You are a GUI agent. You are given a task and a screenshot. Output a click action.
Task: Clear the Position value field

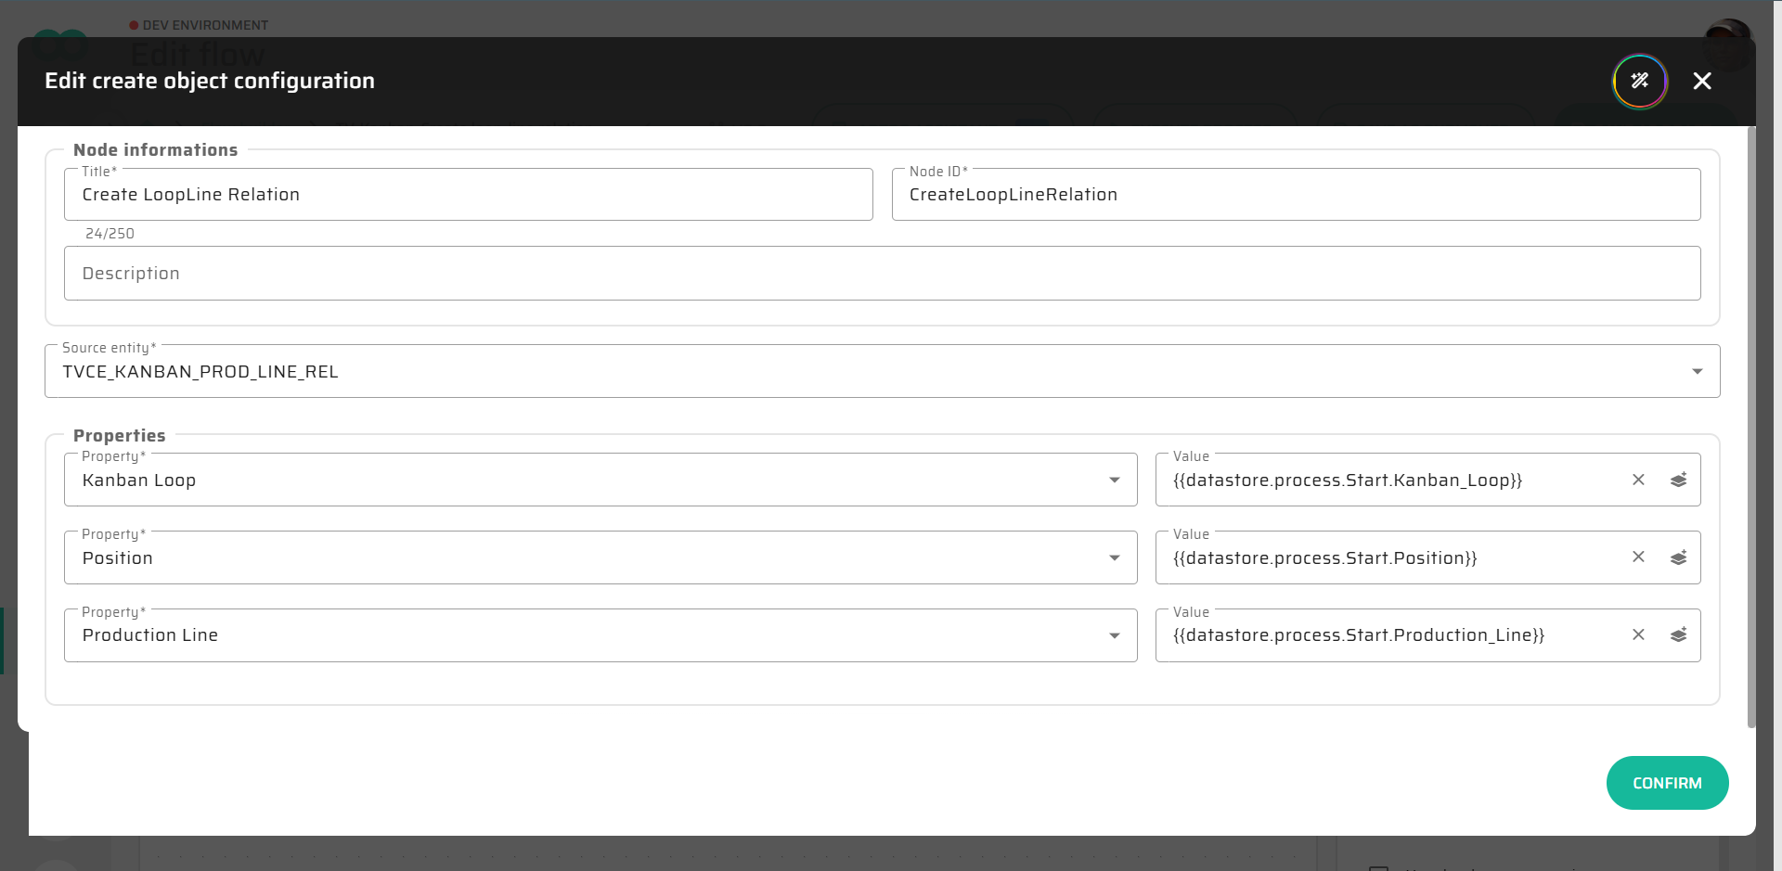pos(1638,557)
